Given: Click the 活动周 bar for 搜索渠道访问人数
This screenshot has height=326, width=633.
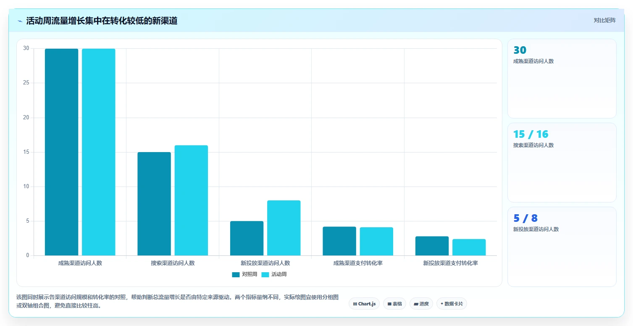Looking at the screenshot, I should (191, 200).
